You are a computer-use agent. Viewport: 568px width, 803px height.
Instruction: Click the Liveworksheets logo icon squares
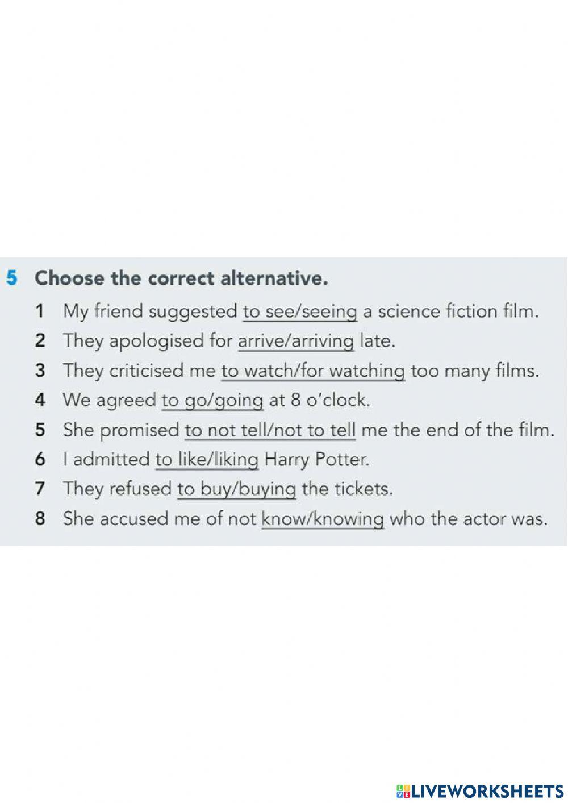[x=403, y=790]
